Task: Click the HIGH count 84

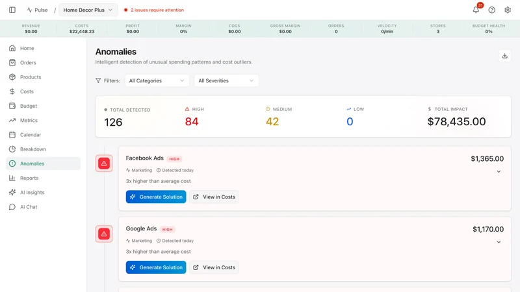Action: coord(192,121)
